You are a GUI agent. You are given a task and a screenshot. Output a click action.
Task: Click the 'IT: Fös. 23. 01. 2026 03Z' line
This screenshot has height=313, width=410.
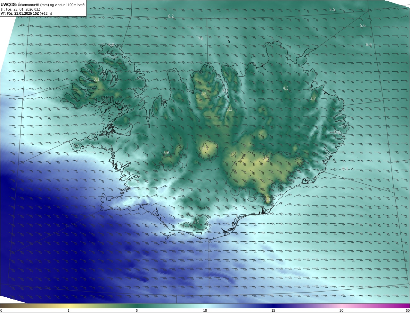pos(20,9)
